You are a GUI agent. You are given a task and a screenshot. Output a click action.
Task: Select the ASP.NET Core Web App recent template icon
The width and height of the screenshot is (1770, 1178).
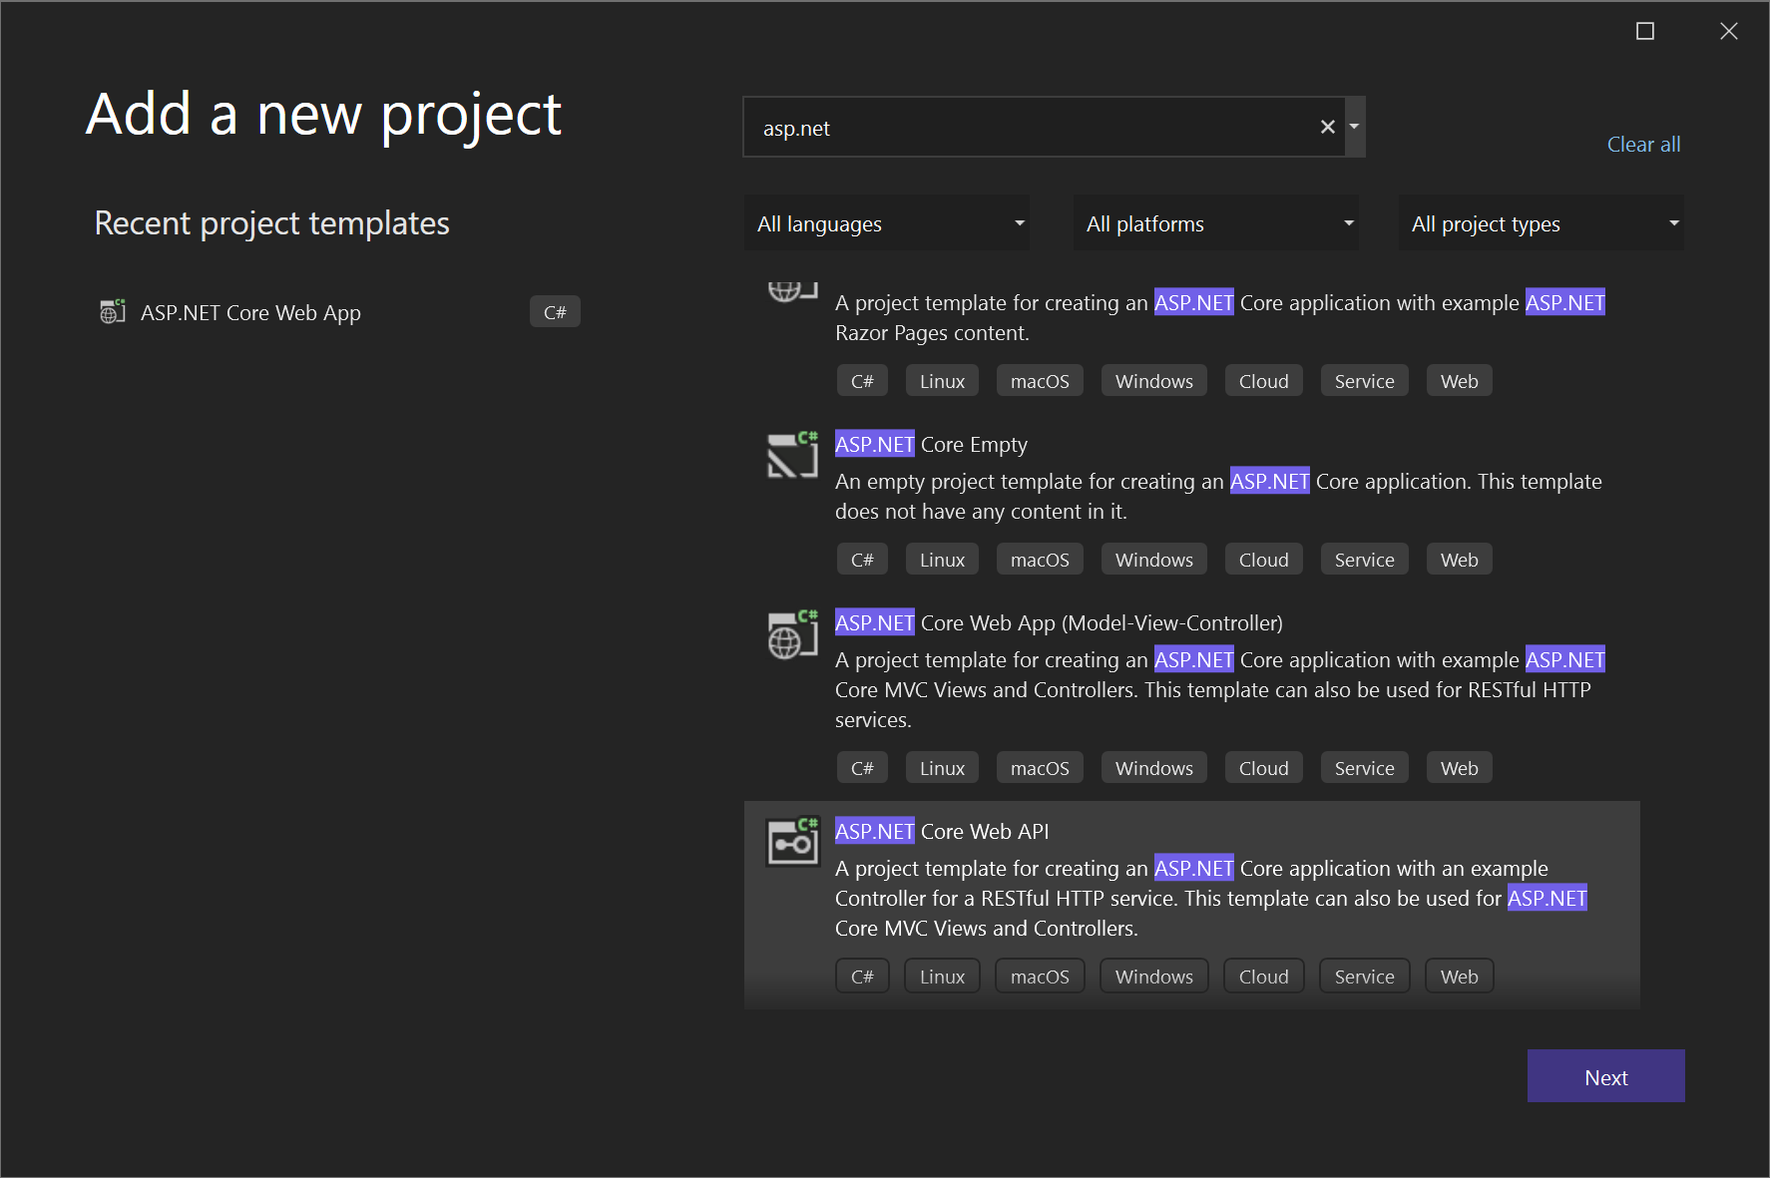click(112, 311)
